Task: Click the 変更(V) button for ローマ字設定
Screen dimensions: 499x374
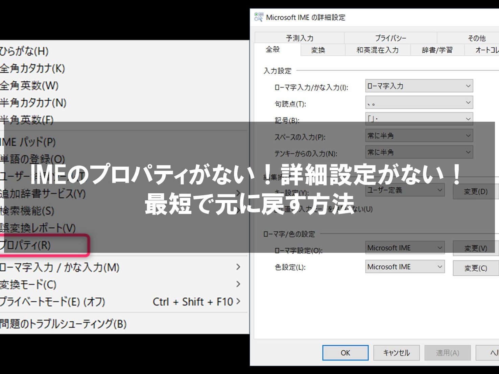Action: (476, 248)
